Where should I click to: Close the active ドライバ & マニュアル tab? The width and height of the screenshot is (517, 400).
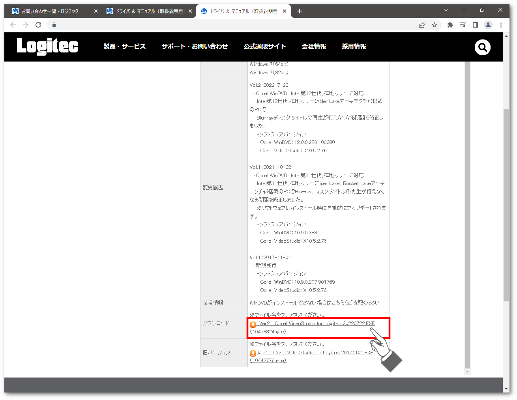285,11
